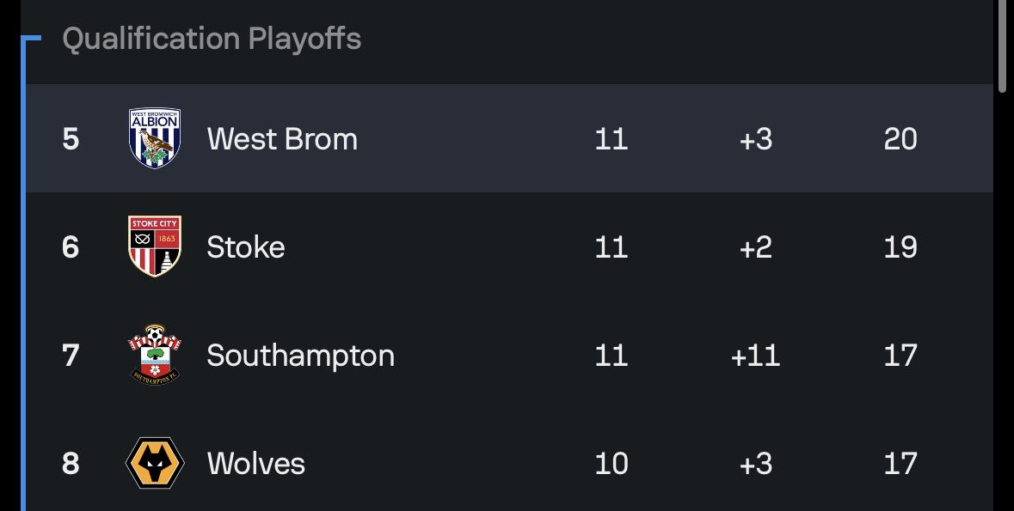Click Stoke's 19 points value
Image resolution: width=1014 pixels, height=511 pixels.
click(900, 246)
